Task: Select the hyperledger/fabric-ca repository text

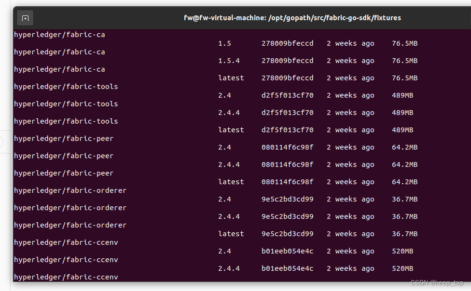Action: [59, 34]
